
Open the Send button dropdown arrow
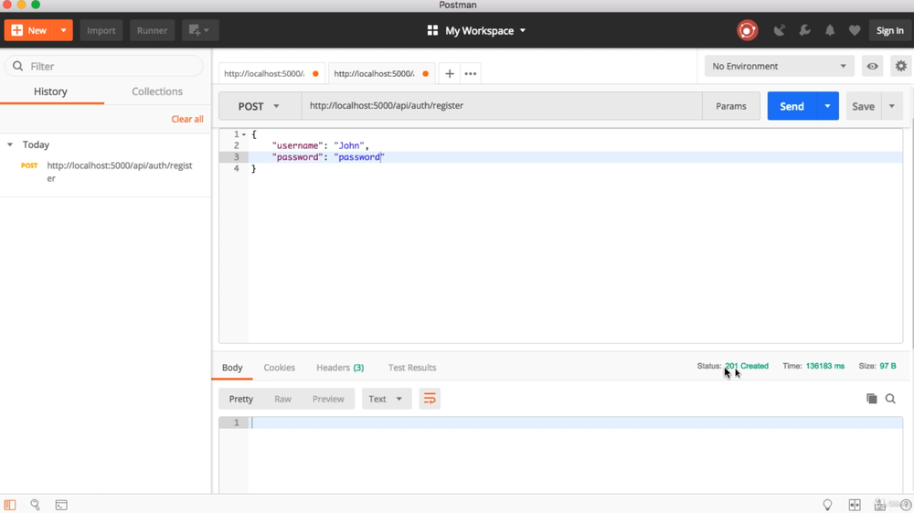[x=828, y=106]
